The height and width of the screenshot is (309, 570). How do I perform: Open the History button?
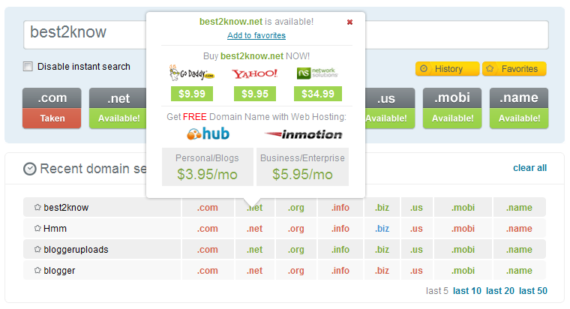[447, 69]
